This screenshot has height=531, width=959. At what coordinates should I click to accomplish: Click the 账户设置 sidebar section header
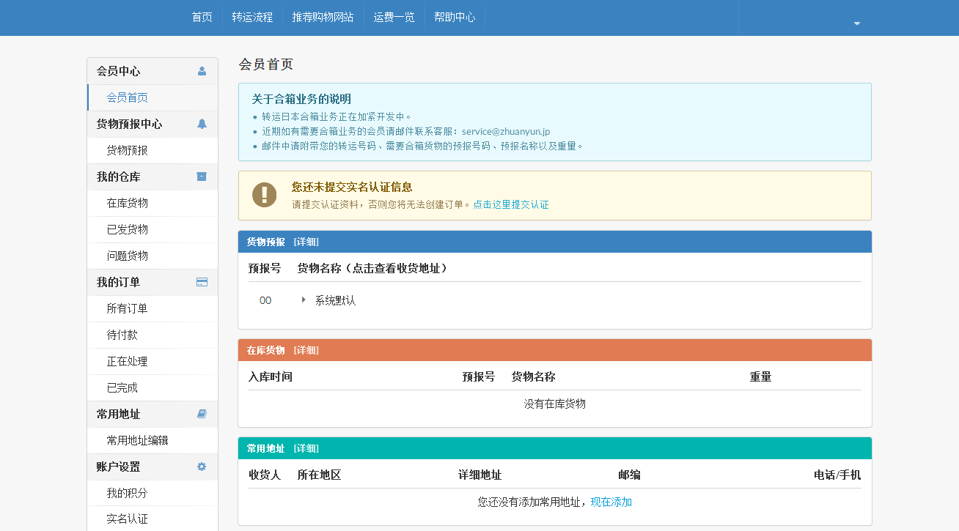153,467
